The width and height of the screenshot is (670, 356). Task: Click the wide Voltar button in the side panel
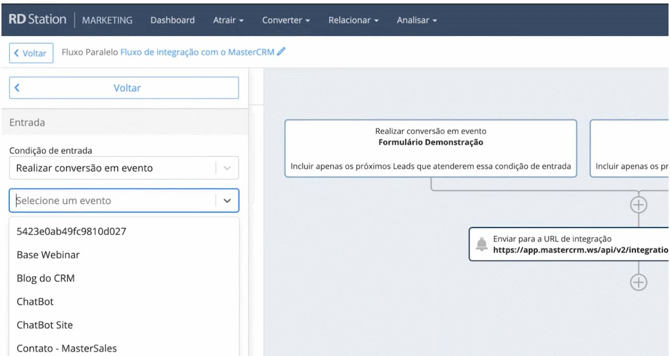click(x=124, y=88)
